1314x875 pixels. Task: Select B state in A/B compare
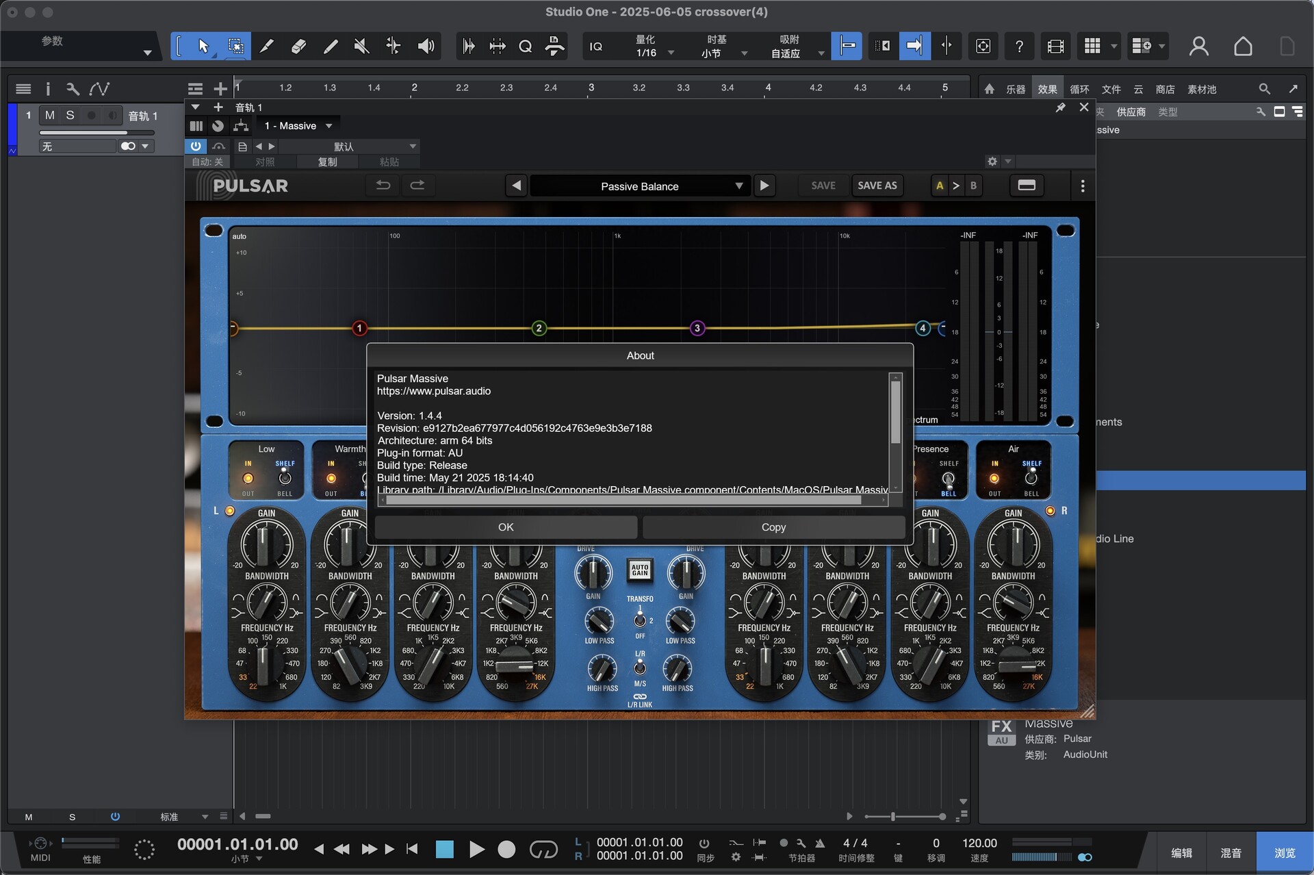tap(973, 186)
